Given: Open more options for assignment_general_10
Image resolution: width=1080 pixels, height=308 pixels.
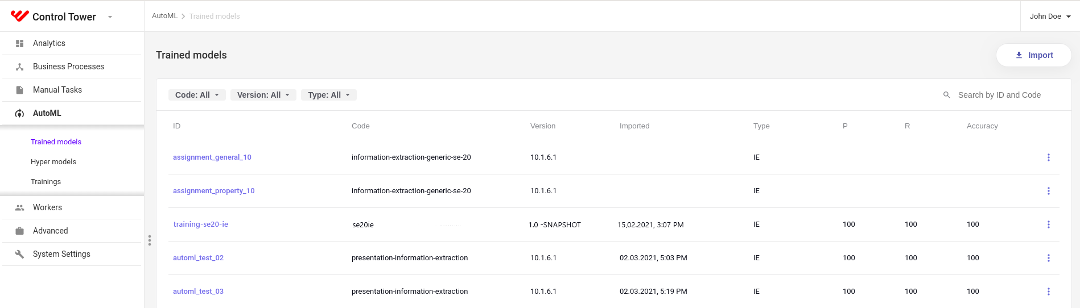Looking at the screenshot, I should [1049, 157].
